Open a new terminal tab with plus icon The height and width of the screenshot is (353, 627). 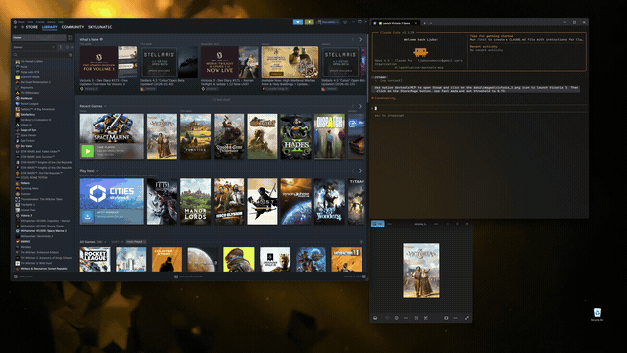point(424,23)
